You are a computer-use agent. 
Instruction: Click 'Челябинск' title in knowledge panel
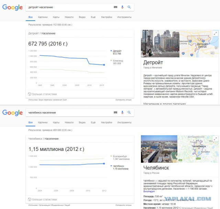click(156, 168)
